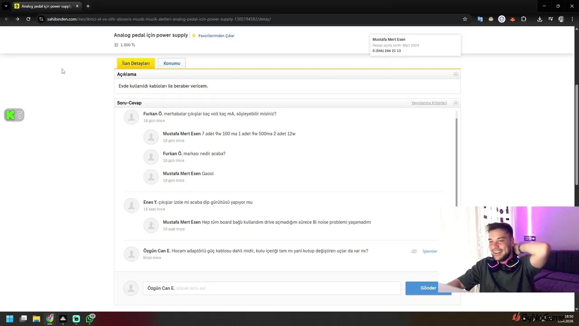Click the green K5 overlay badge

pos(14,115)
